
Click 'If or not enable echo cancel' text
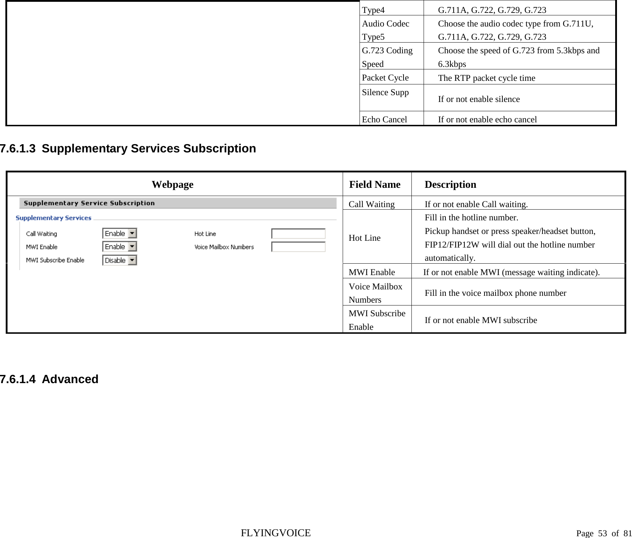487,119
